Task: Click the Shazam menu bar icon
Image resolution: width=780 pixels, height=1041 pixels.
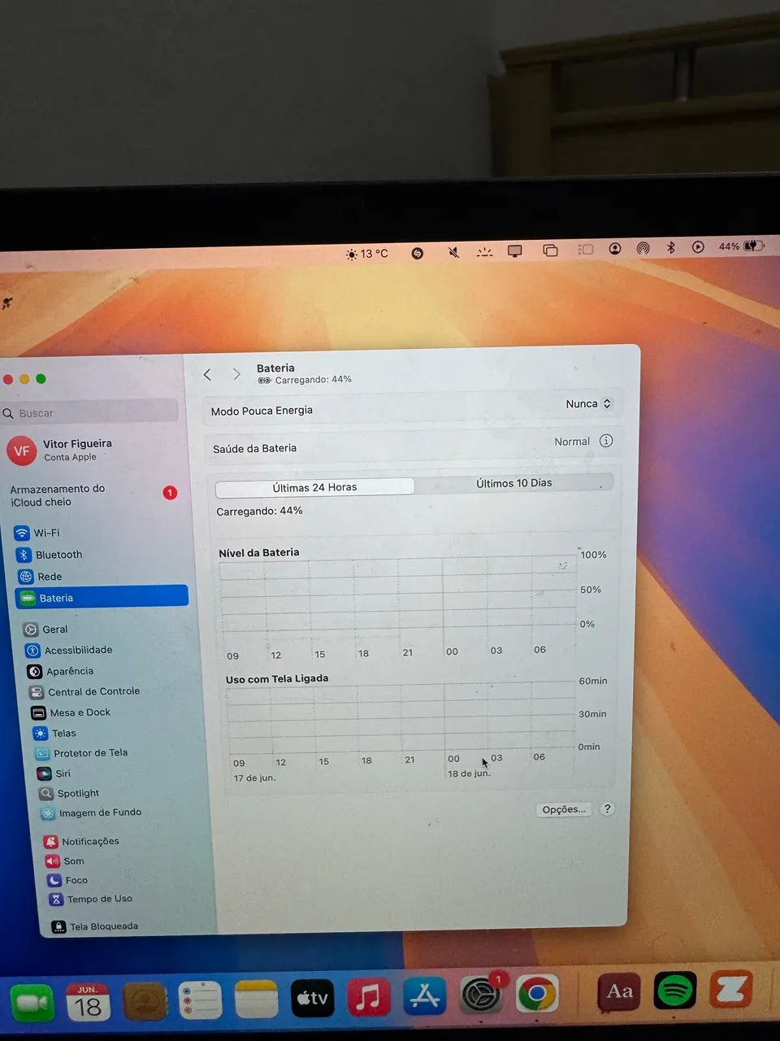Action: pyautogui.click(x=418, y=253)
